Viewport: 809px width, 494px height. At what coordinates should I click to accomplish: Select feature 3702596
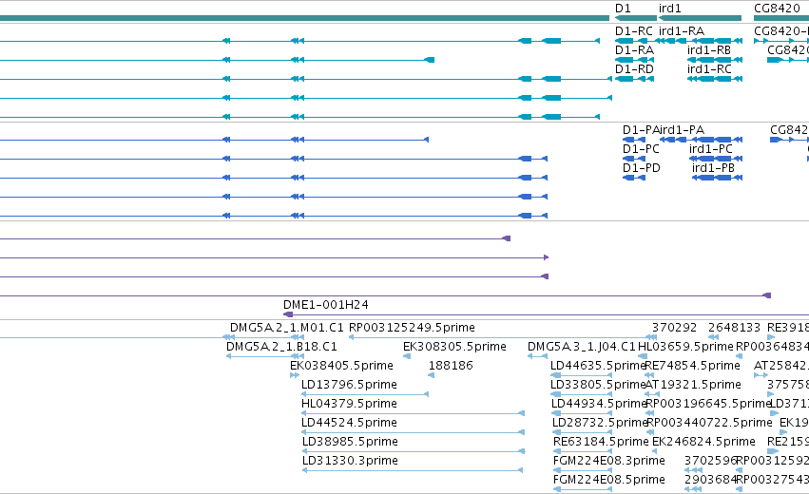point(710,461)
